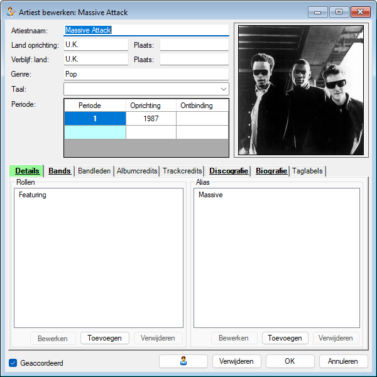The width and height of the screenshot is (377, 377).
Task: Click Plaats field beside Land oprichting
Action: (x=194, y=45)
